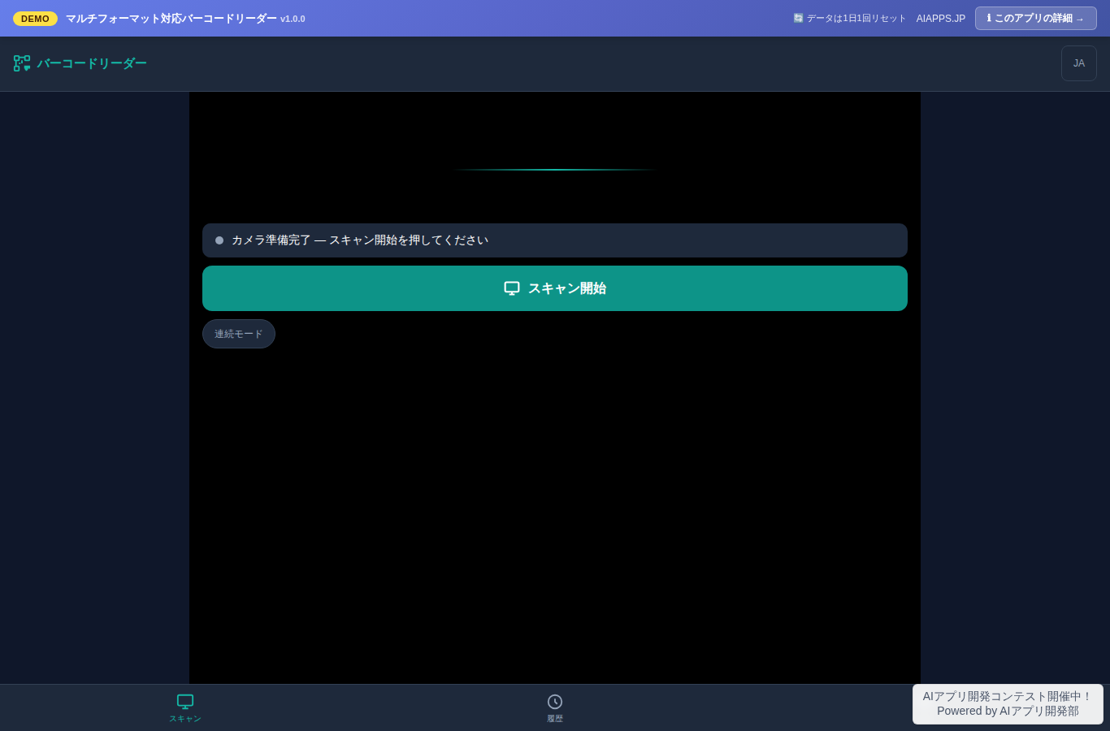Click the AIアプリ開発コンテスト開催中 banner
Screen dimensions: 1110x731
pos(1008,704)
